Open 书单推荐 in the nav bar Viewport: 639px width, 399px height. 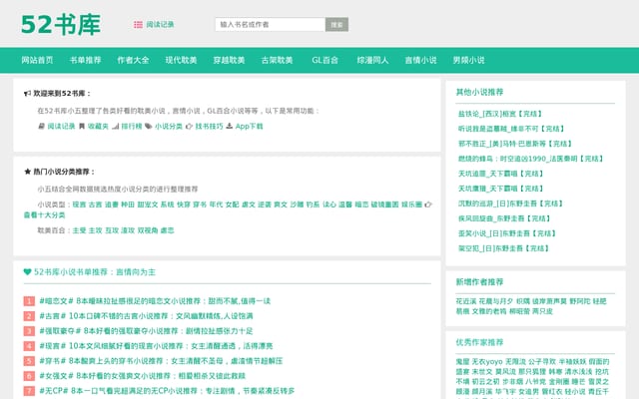point(85,60)
